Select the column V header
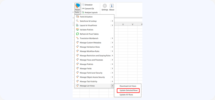The width and height of the screenshot is (215, 100). point(133,24)
